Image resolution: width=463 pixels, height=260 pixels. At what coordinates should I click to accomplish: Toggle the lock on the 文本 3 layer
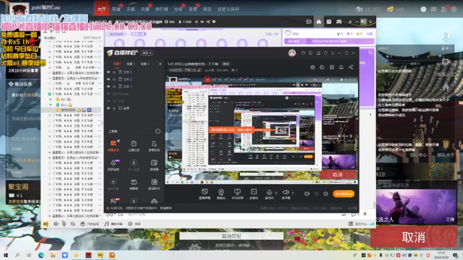pos(114,72)
